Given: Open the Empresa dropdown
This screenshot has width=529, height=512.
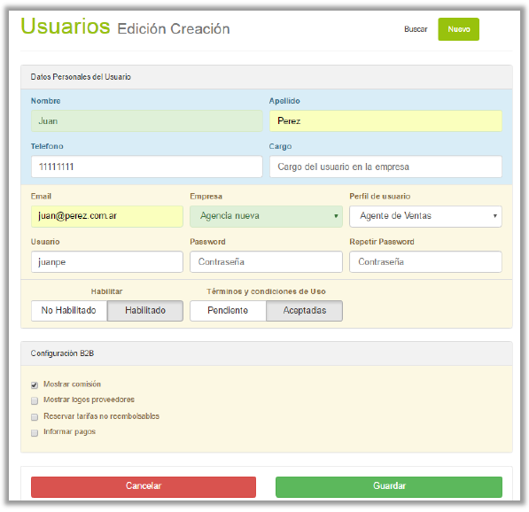Looking at the screenshot, I should tap(266, 216).
